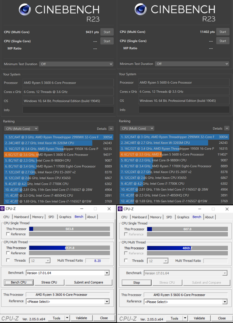Viewport: 233px width, 323px height.
Task: Click Validate button in right CPU-Z
Action: (x=199, y=318)
